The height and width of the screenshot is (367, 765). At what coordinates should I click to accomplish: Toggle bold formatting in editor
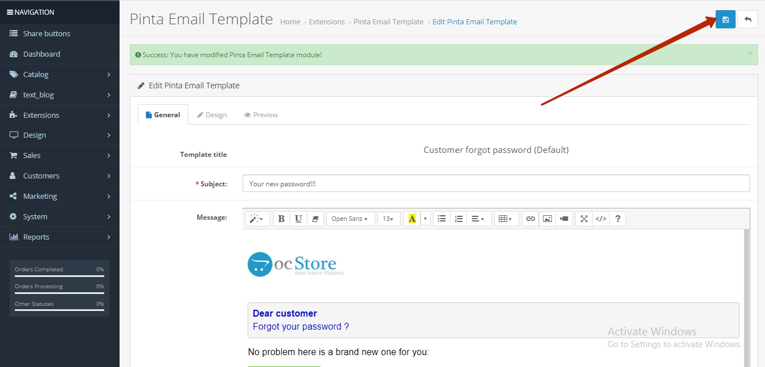coord(281,219)
